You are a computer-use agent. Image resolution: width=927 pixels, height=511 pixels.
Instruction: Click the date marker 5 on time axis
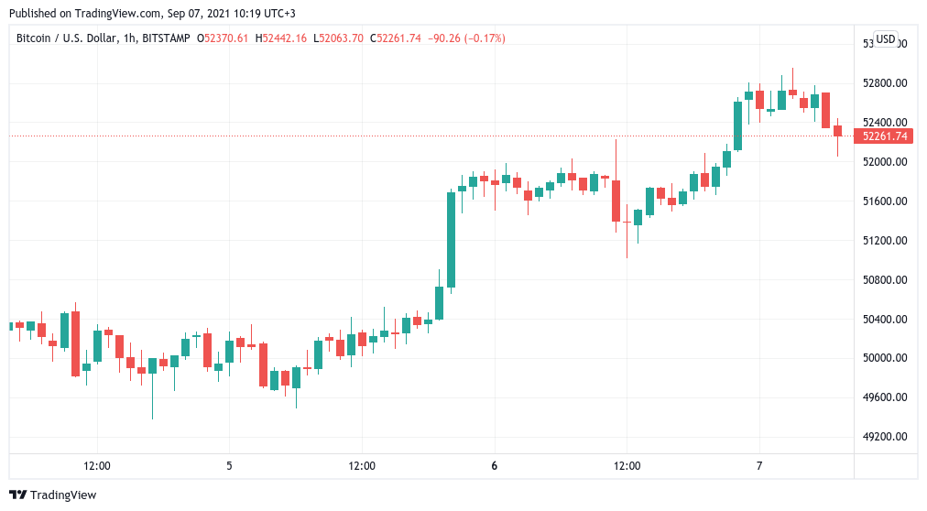click(x=229, y=466)
